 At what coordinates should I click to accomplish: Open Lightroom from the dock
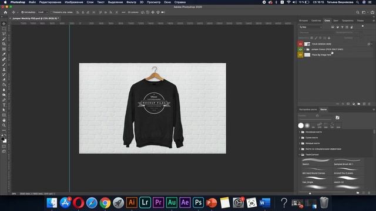click(x=145, y=202)
